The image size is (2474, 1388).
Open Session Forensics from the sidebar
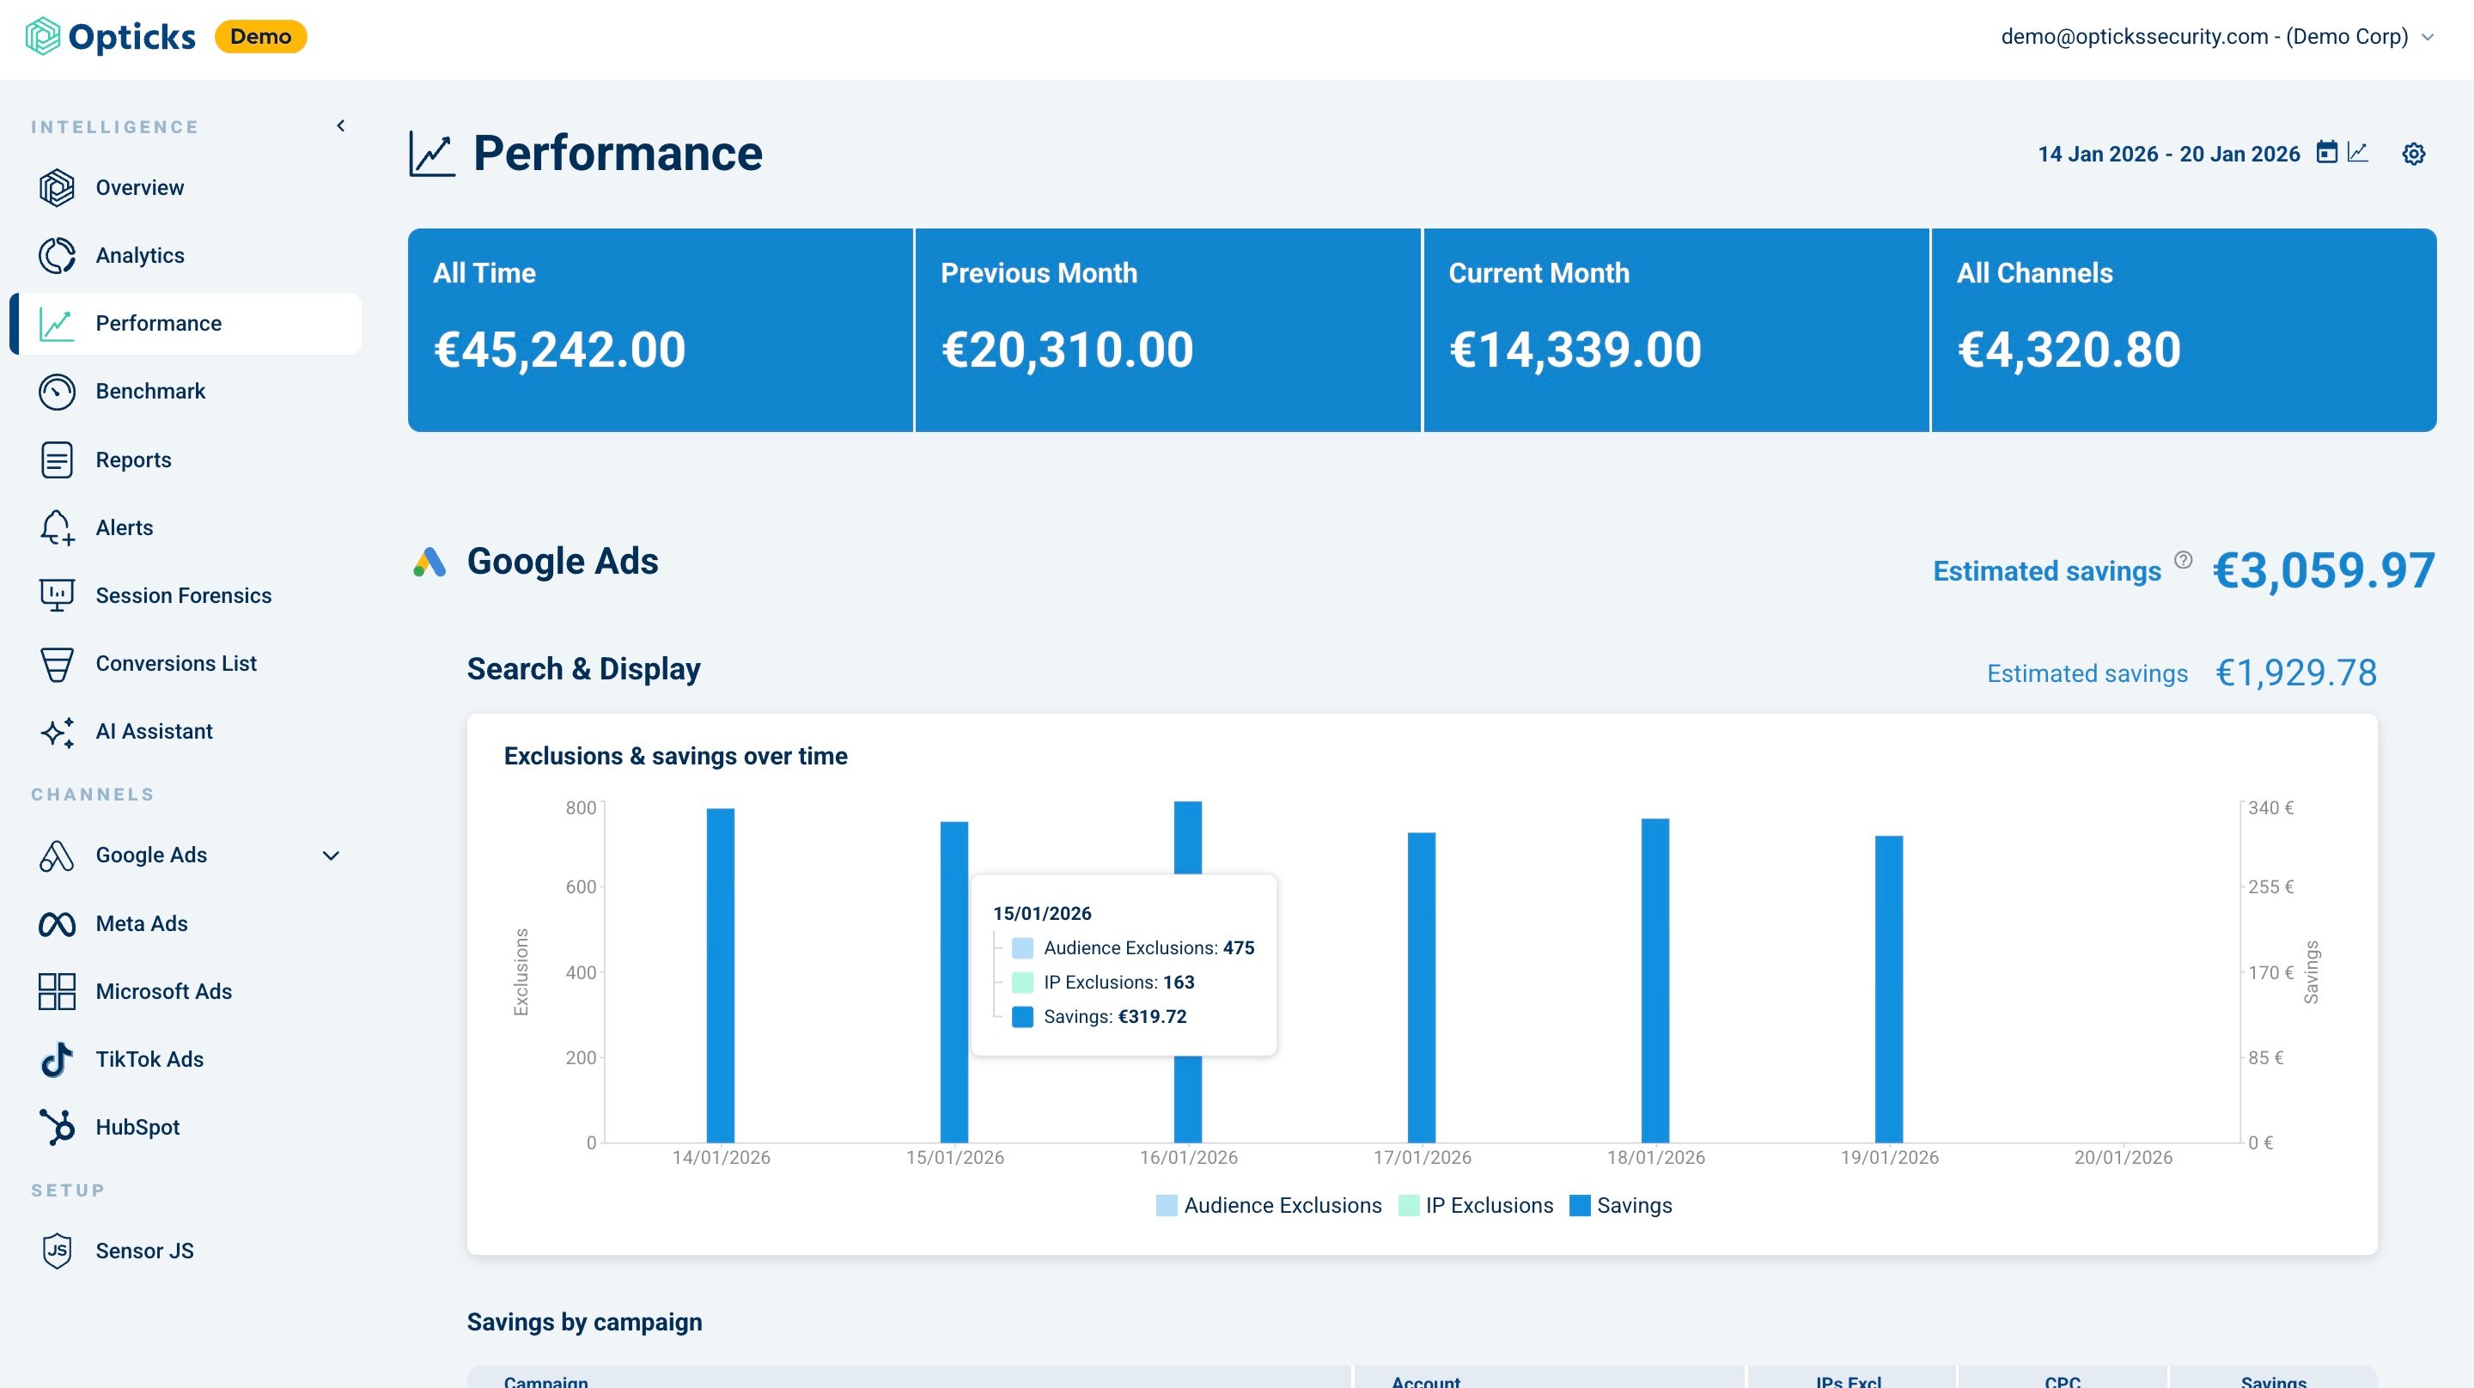click(182, 595)
